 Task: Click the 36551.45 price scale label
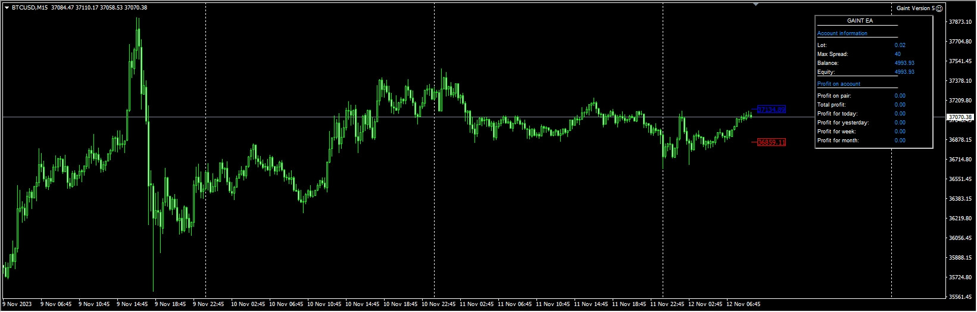click(960, 179)
